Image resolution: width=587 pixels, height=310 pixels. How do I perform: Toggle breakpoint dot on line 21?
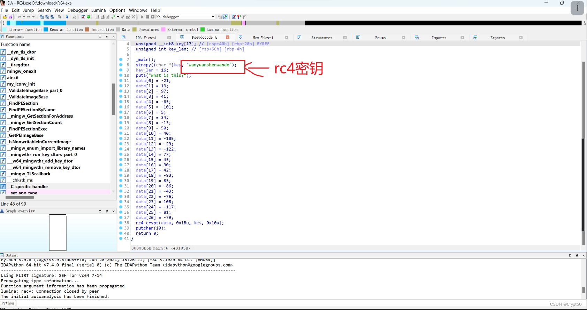coord(121,133)
